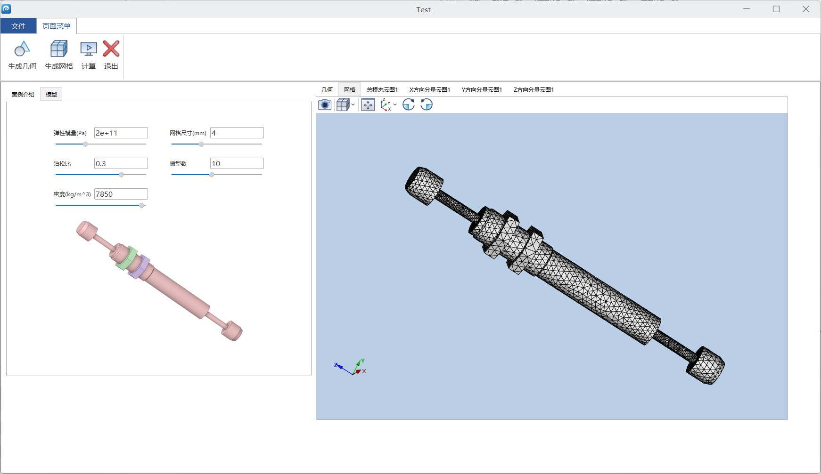821x474 pixels.
Task: Rotate view counterclockwise with rotation icon
Action: [x=427, y=104]
